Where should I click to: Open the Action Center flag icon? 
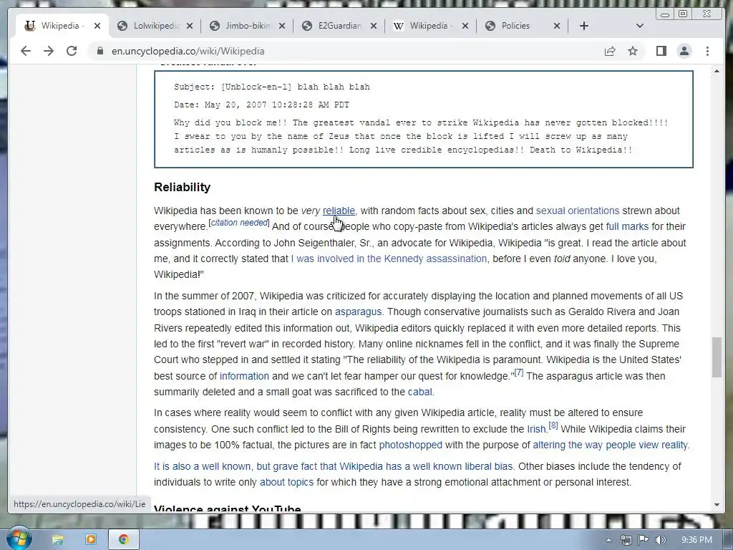coord(644,540)
